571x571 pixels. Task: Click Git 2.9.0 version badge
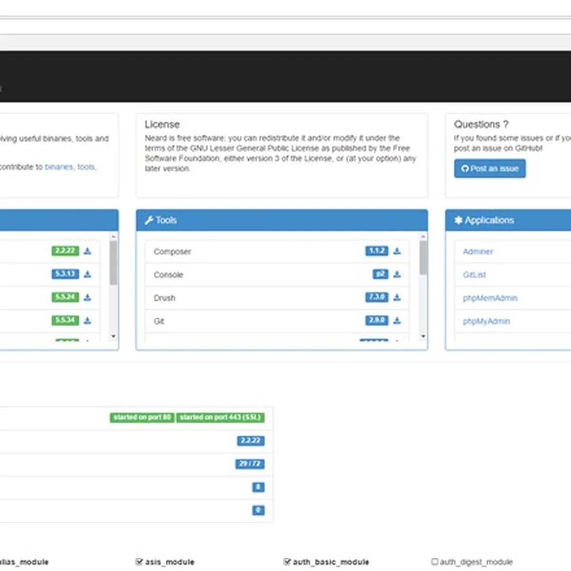pos(377,320)
